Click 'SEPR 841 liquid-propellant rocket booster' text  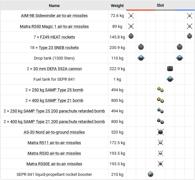[54, 175]
